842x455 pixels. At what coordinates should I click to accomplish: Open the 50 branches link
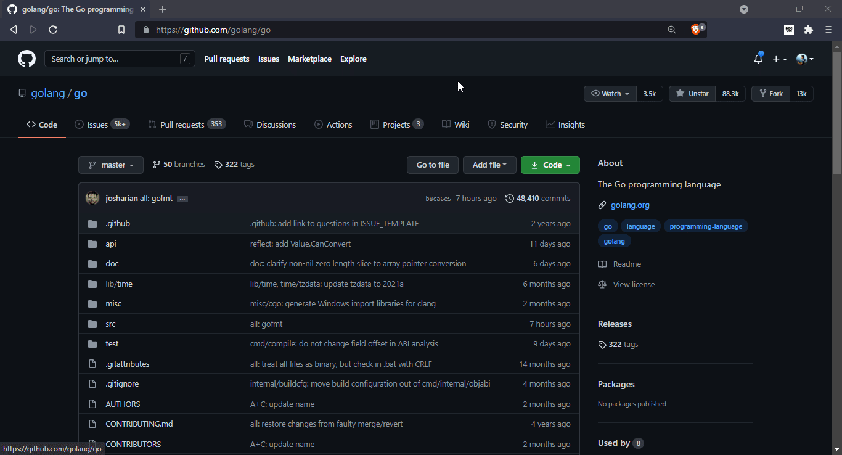click(179, 165)
